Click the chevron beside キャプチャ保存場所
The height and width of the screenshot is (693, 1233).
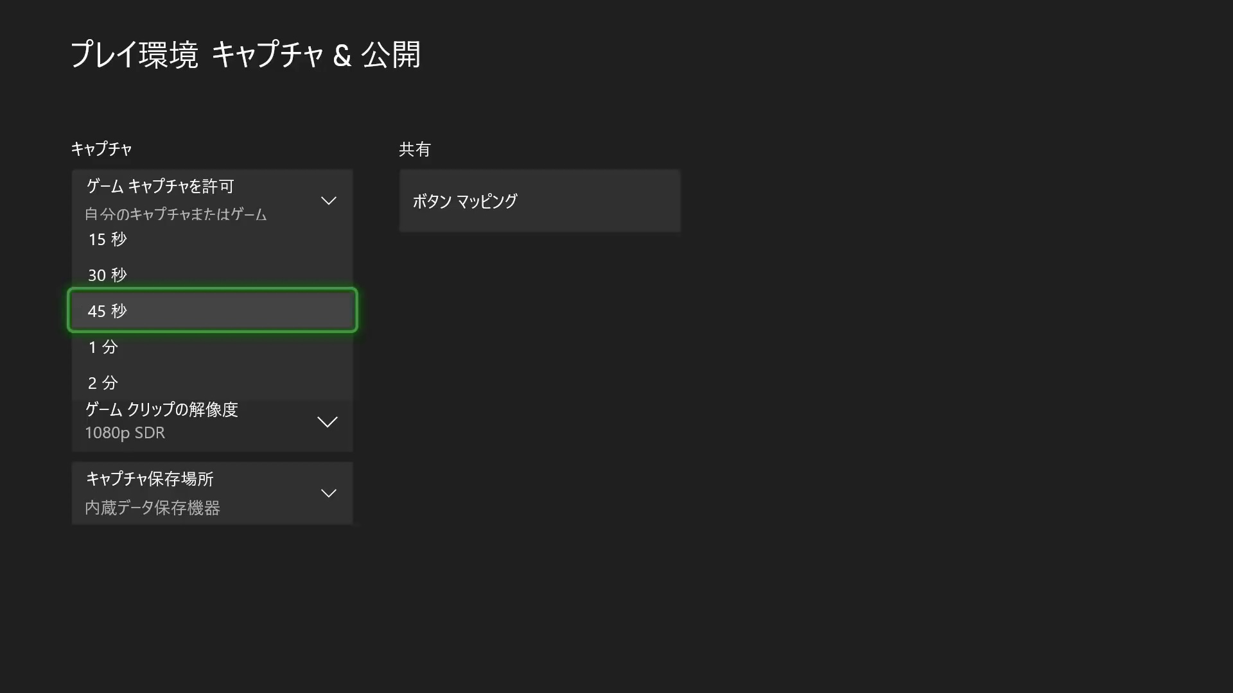coord(328,493)
